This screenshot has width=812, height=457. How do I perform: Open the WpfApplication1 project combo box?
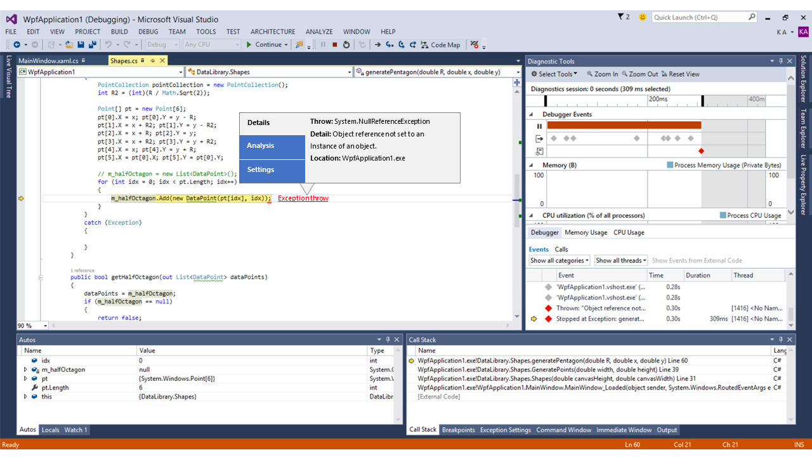point(101,72)
